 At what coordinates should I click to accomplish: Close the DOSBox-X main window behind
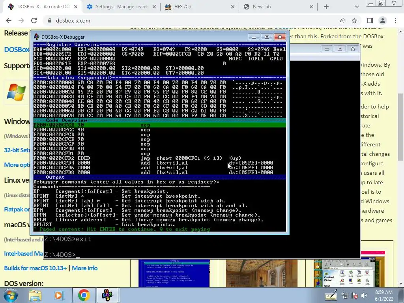(x=353, y=49)
